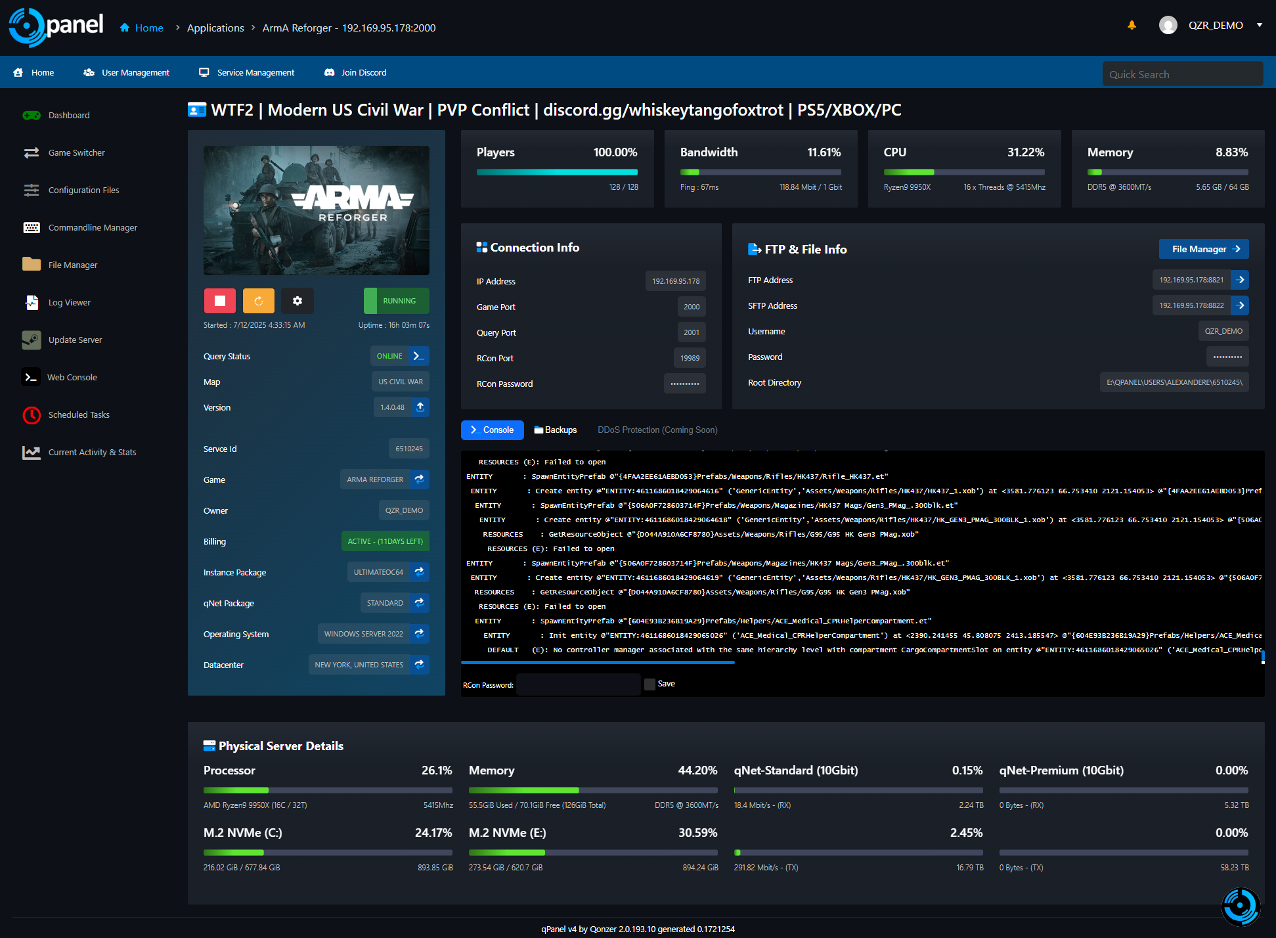Click the version 1.4.0.48 update arrow
This screenshot has width=1276, height=938.
pyautogui.click(x=420, y=407)
